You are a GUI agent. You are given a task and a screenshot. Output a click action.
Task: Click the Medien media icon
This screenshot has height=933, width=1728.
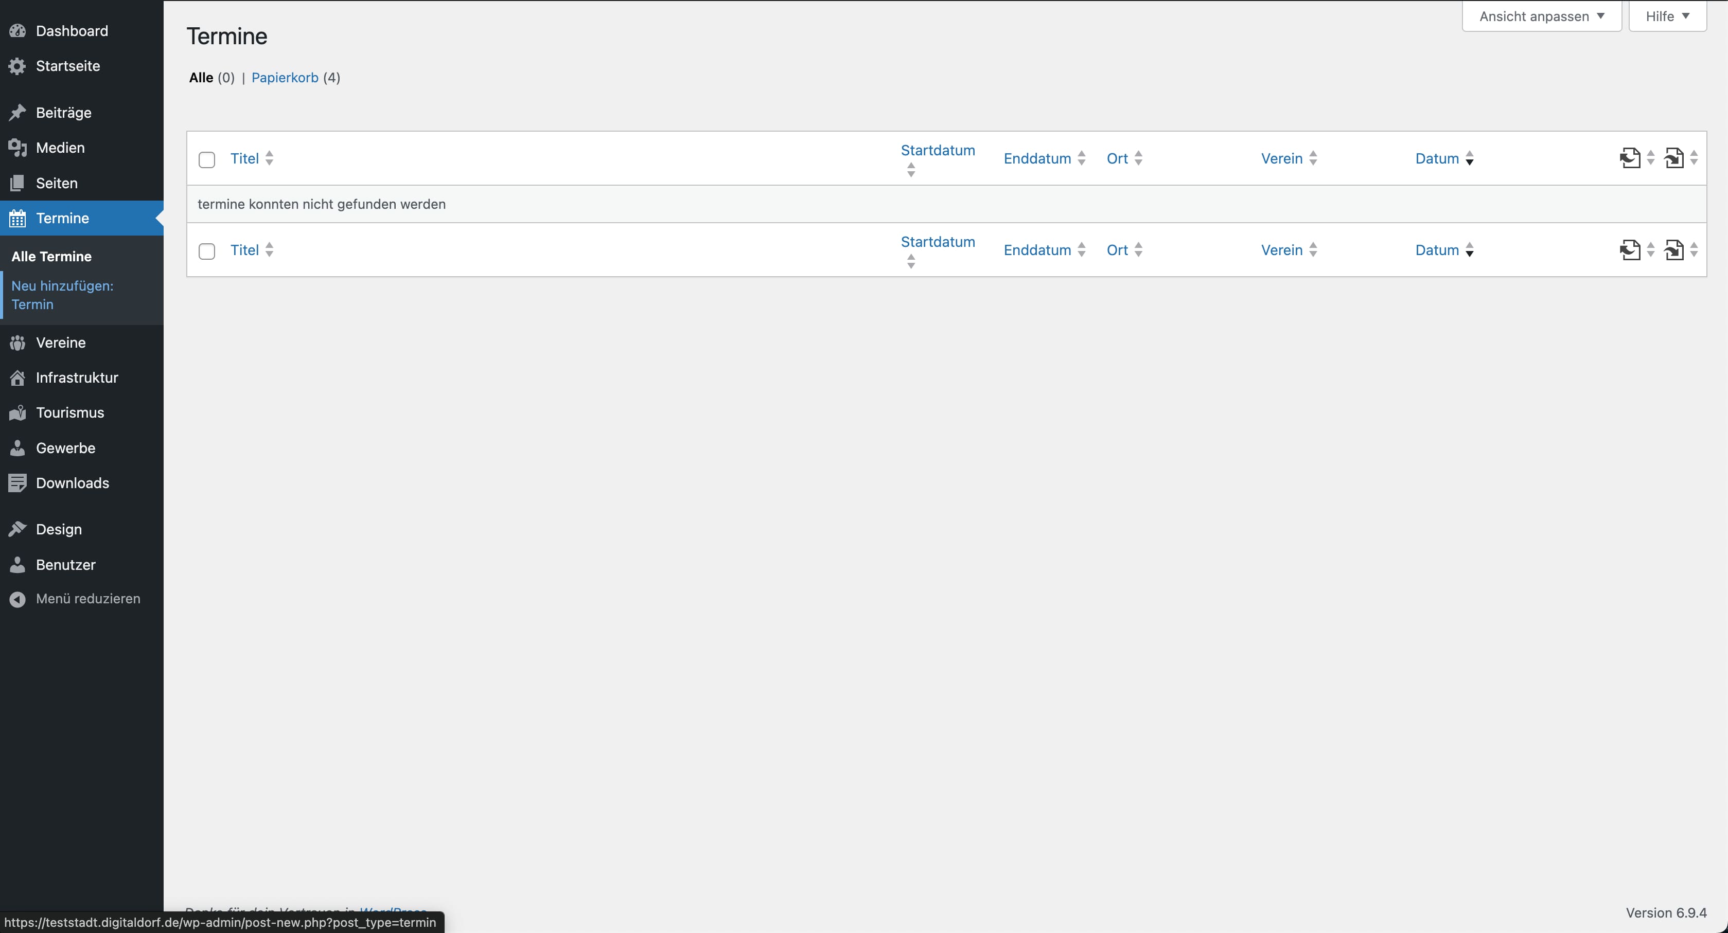pos(17,148)
